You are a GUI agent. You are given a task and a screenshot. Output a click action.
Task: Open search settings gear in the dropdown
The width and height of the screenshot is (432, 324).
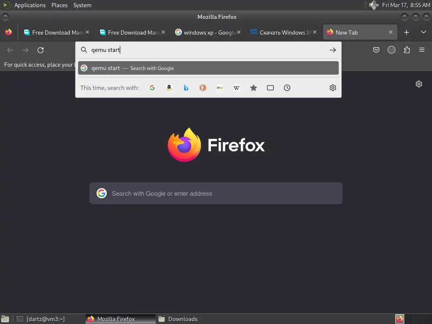[x=333, y=88]
